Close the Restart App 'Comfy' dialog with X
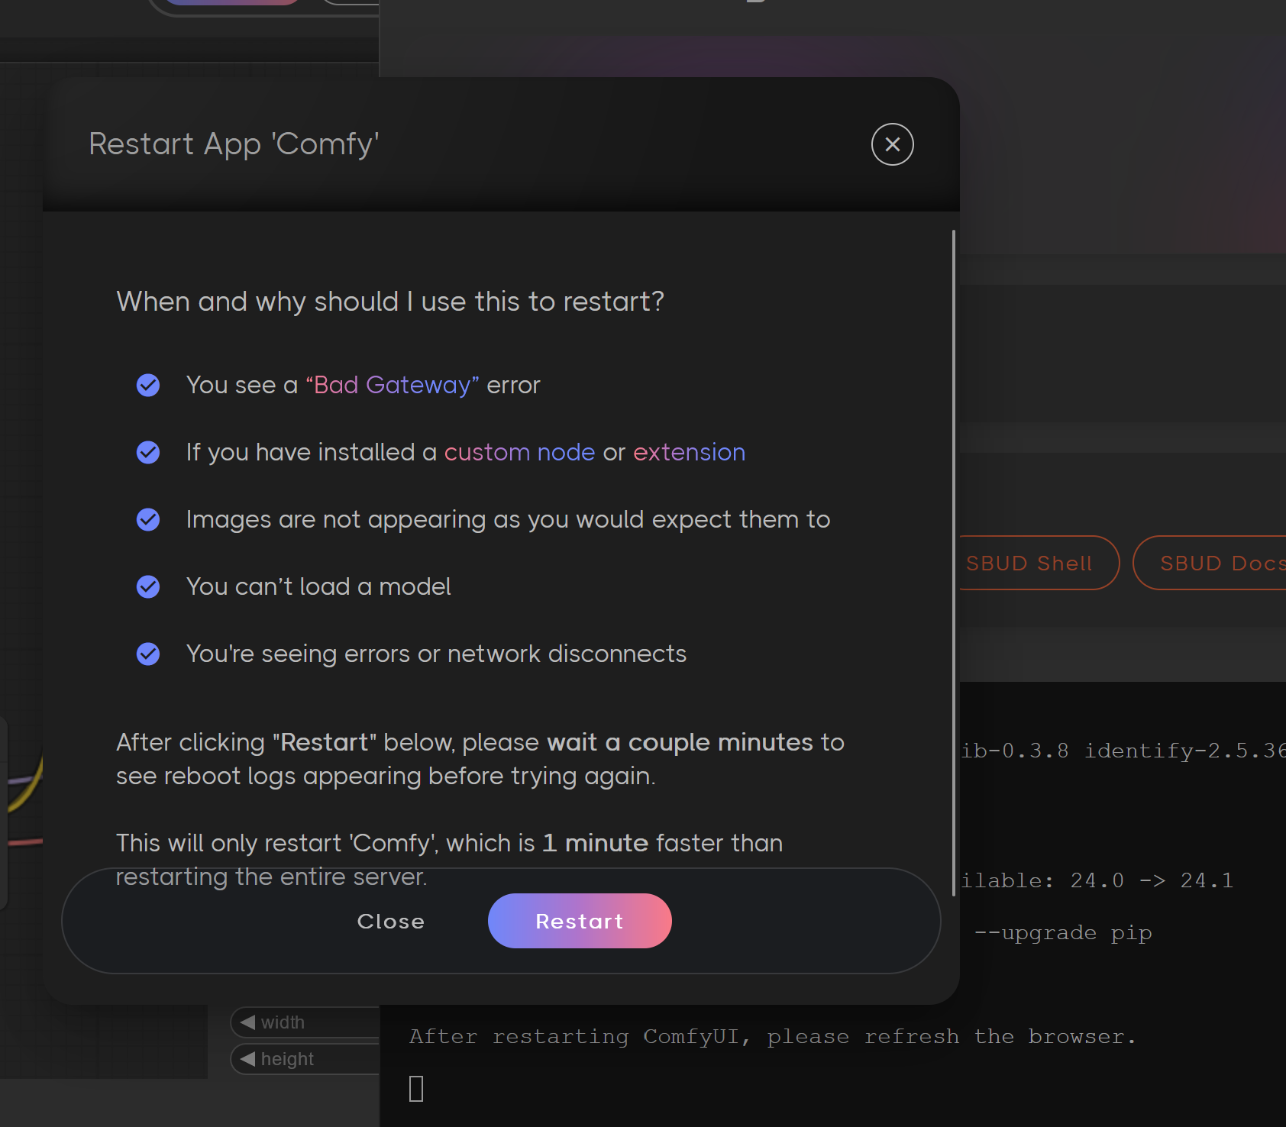The width and height of the screenshot is (1286, 1127). coord(892,144)
